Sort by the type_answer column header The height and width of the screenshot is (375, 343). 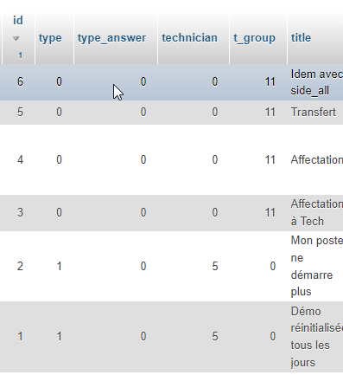pyautogui.click(x=111, y=38)
